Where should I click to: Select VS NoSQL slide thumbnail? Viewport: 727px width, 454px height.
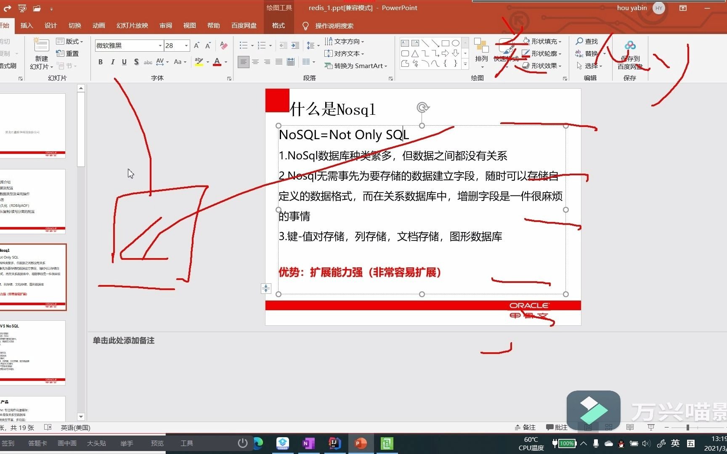33,353
